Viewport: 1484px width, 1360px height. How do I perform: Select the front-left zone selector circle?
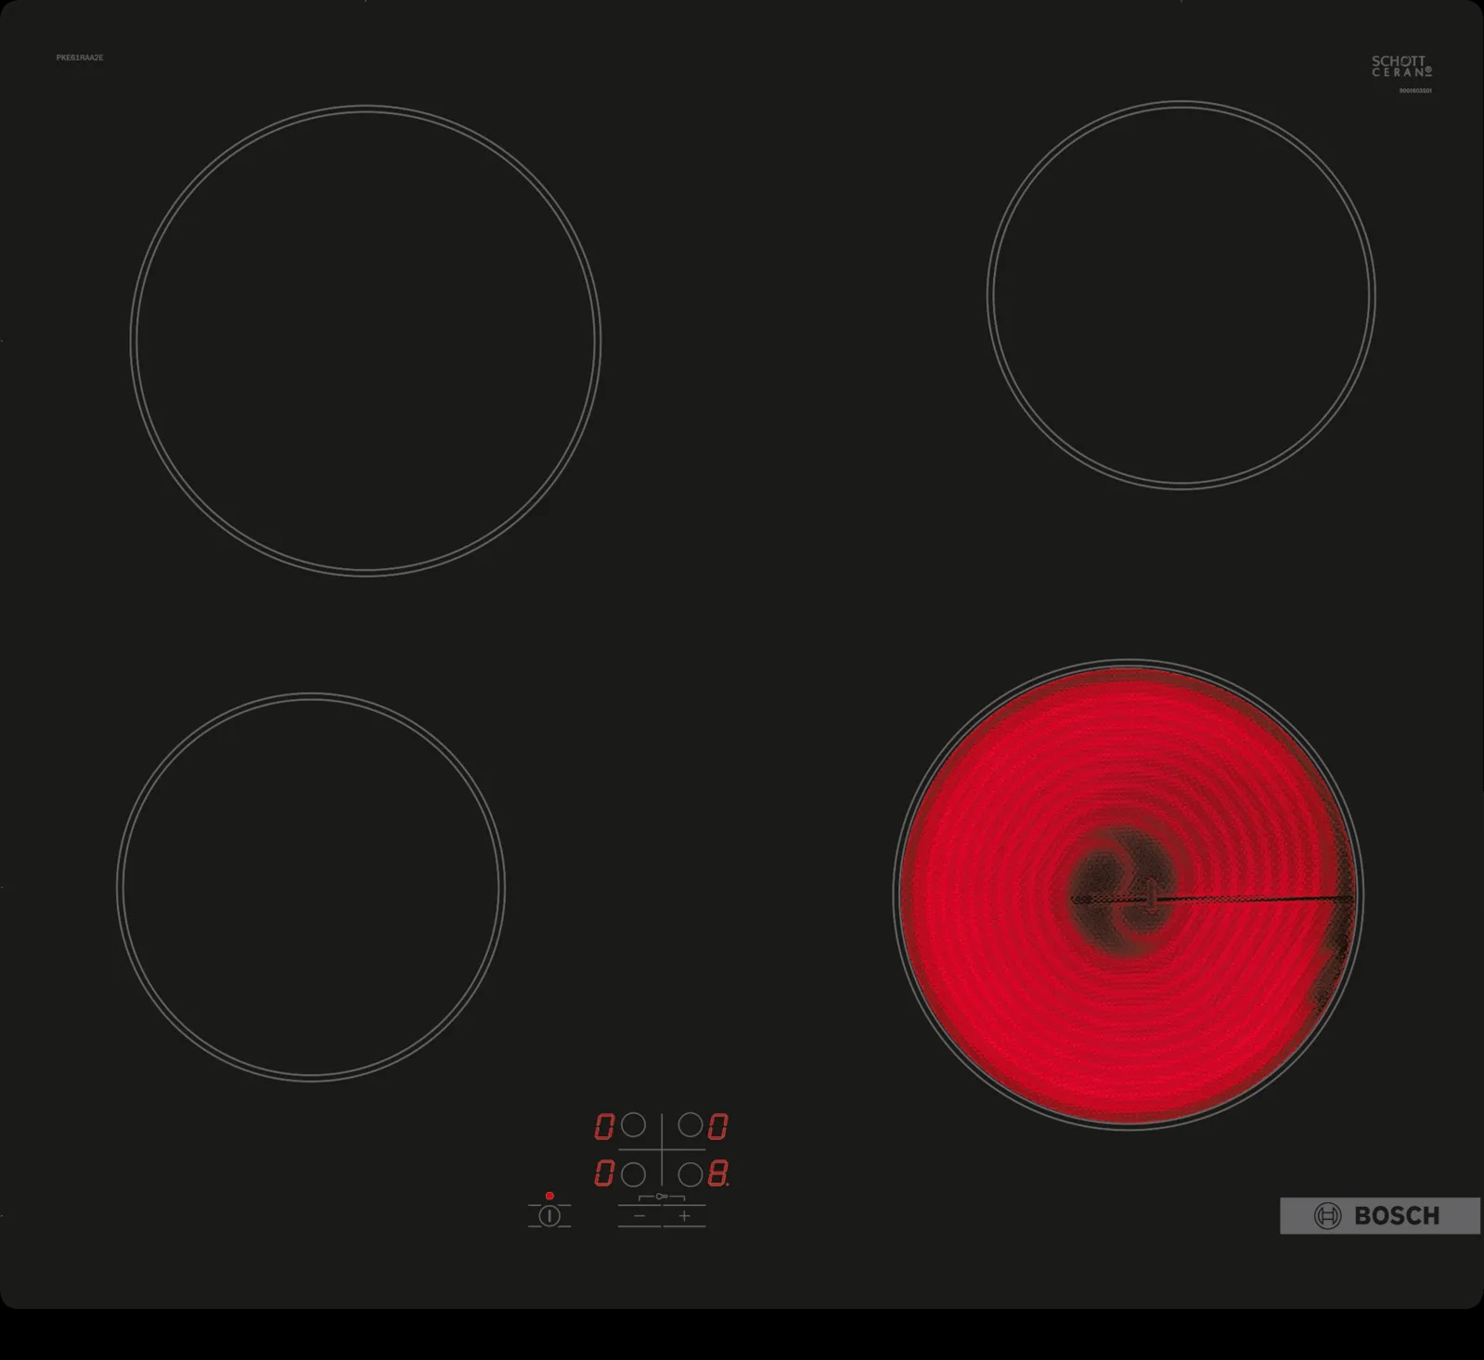[633, 1174]
